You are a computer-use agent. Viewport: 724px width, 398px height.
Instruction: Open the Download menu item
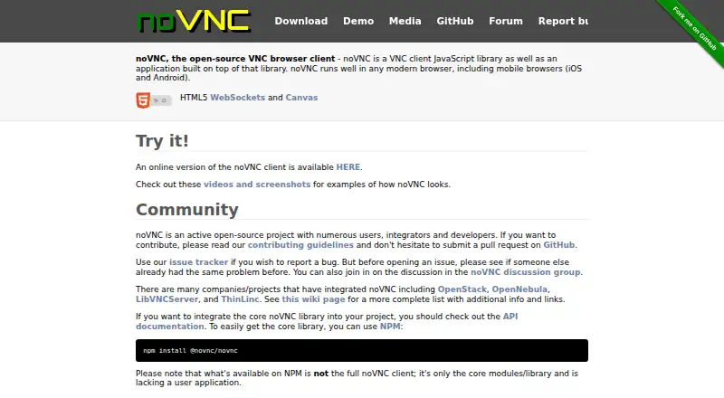point(301,21)
